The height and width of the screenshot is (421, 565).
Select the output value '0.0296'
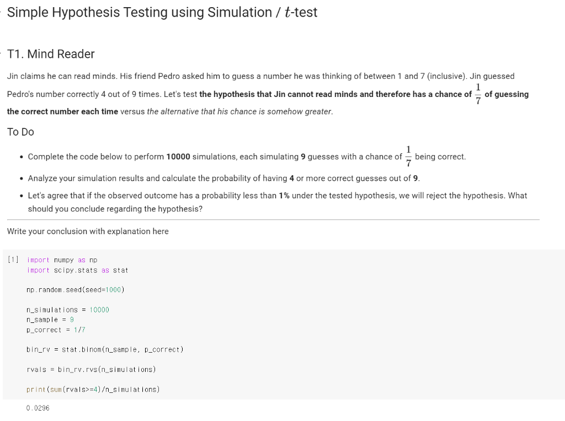click(39, 408)
